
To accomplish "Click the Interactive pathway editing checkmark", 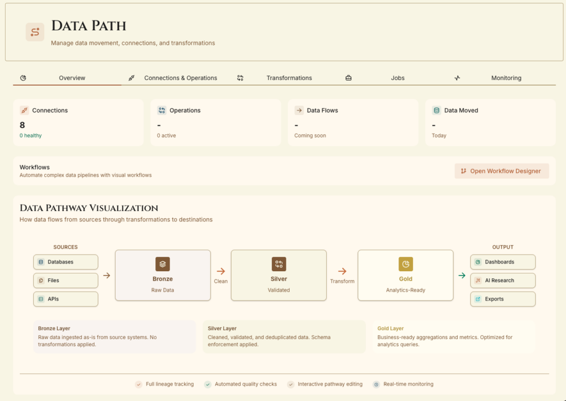I will click(x=291, y=384).
